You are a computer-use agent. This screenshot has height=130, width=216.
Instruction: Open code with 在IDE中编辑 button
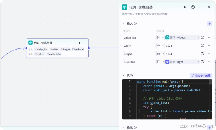point(201,75)
